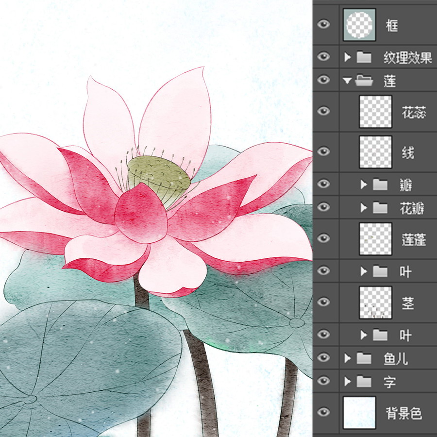Click folder icon of 叶 group below 茎

coord(380,335)
